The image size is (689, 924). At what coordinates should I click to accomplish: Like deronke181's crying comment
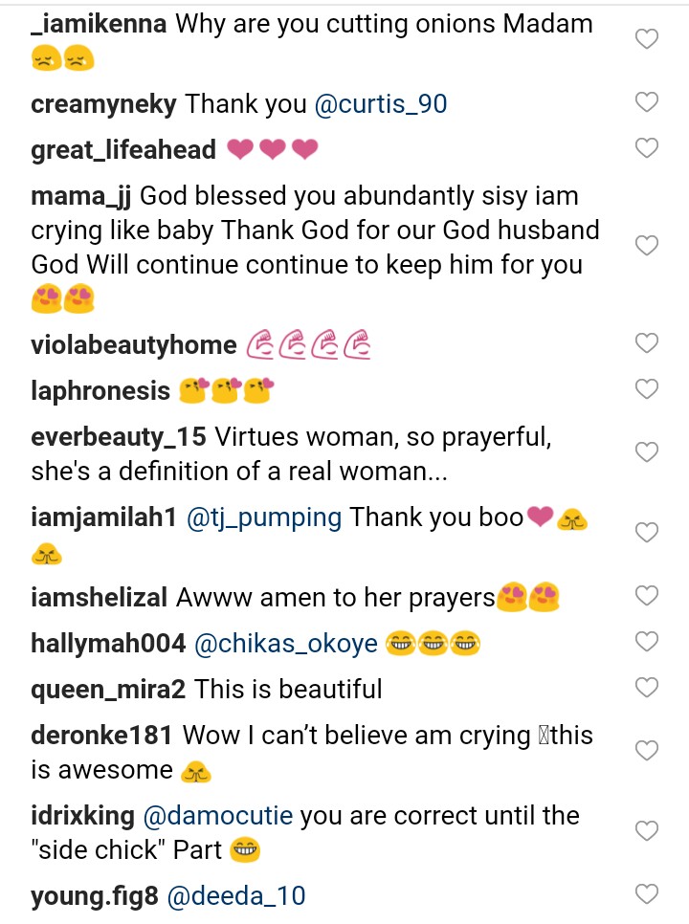pyautogui.click(x=648, y=750)
